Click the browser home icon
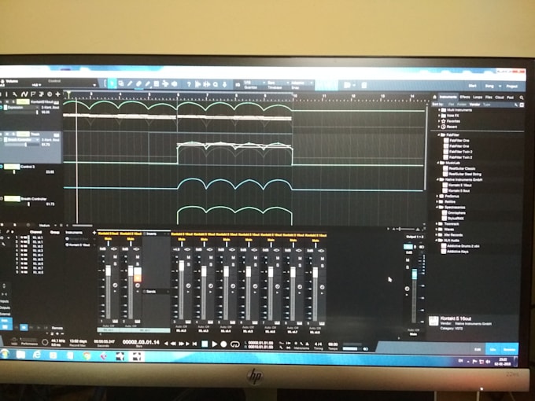535x401 pixels. tap(434, 97)
